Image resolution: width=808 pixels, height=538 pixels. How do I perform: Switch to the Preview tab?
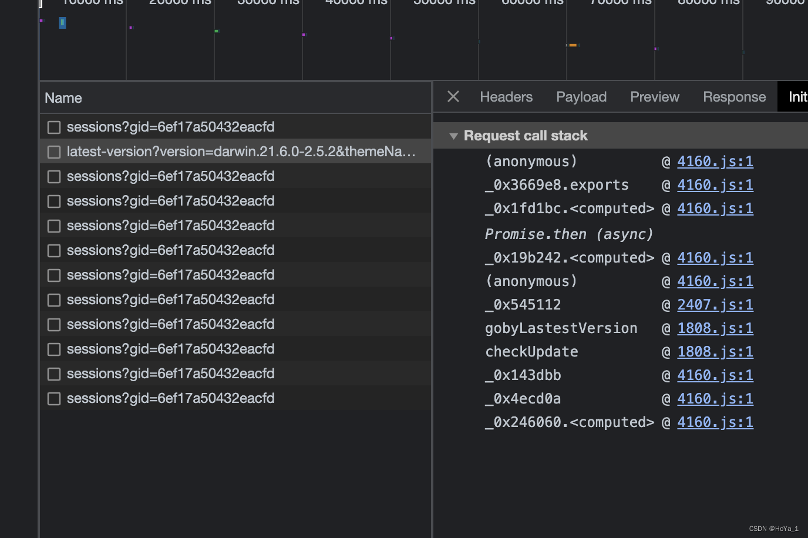point(655,97)
